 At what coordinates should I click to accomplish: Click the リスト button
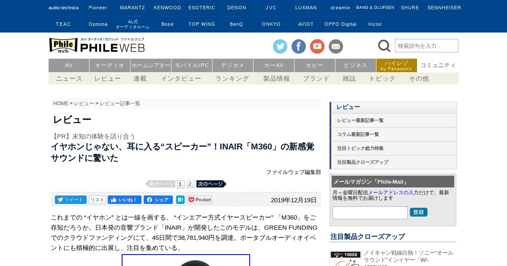pyautogui.click(x=97, y=200)
